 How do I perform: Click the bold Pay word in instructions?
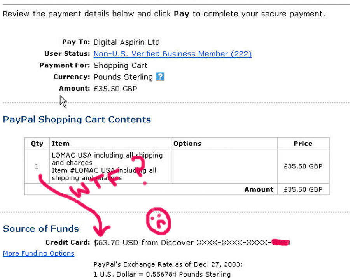pos(182,14)
